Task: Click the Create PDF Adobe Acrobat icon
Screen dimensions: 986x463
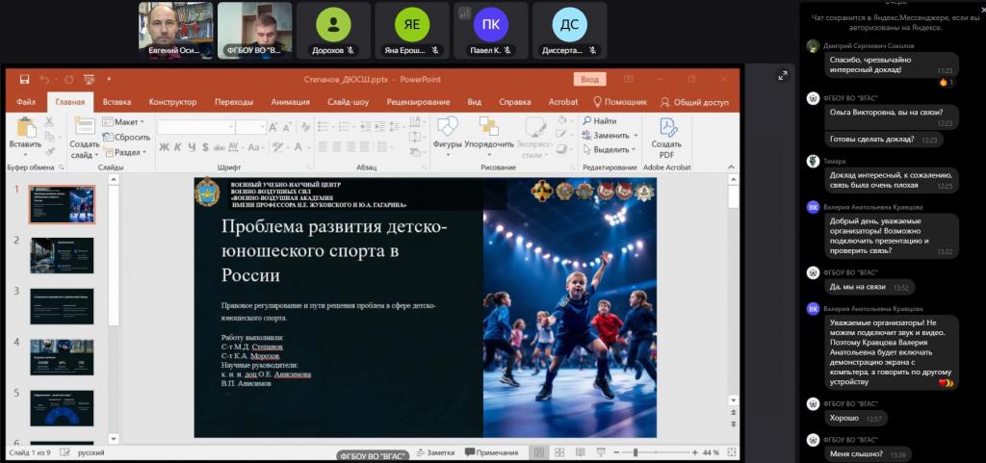Action: pos(666,130)
